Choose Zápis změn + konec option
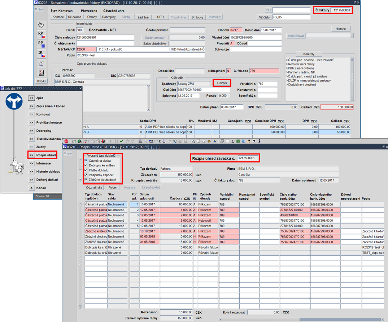 (31, 106)
